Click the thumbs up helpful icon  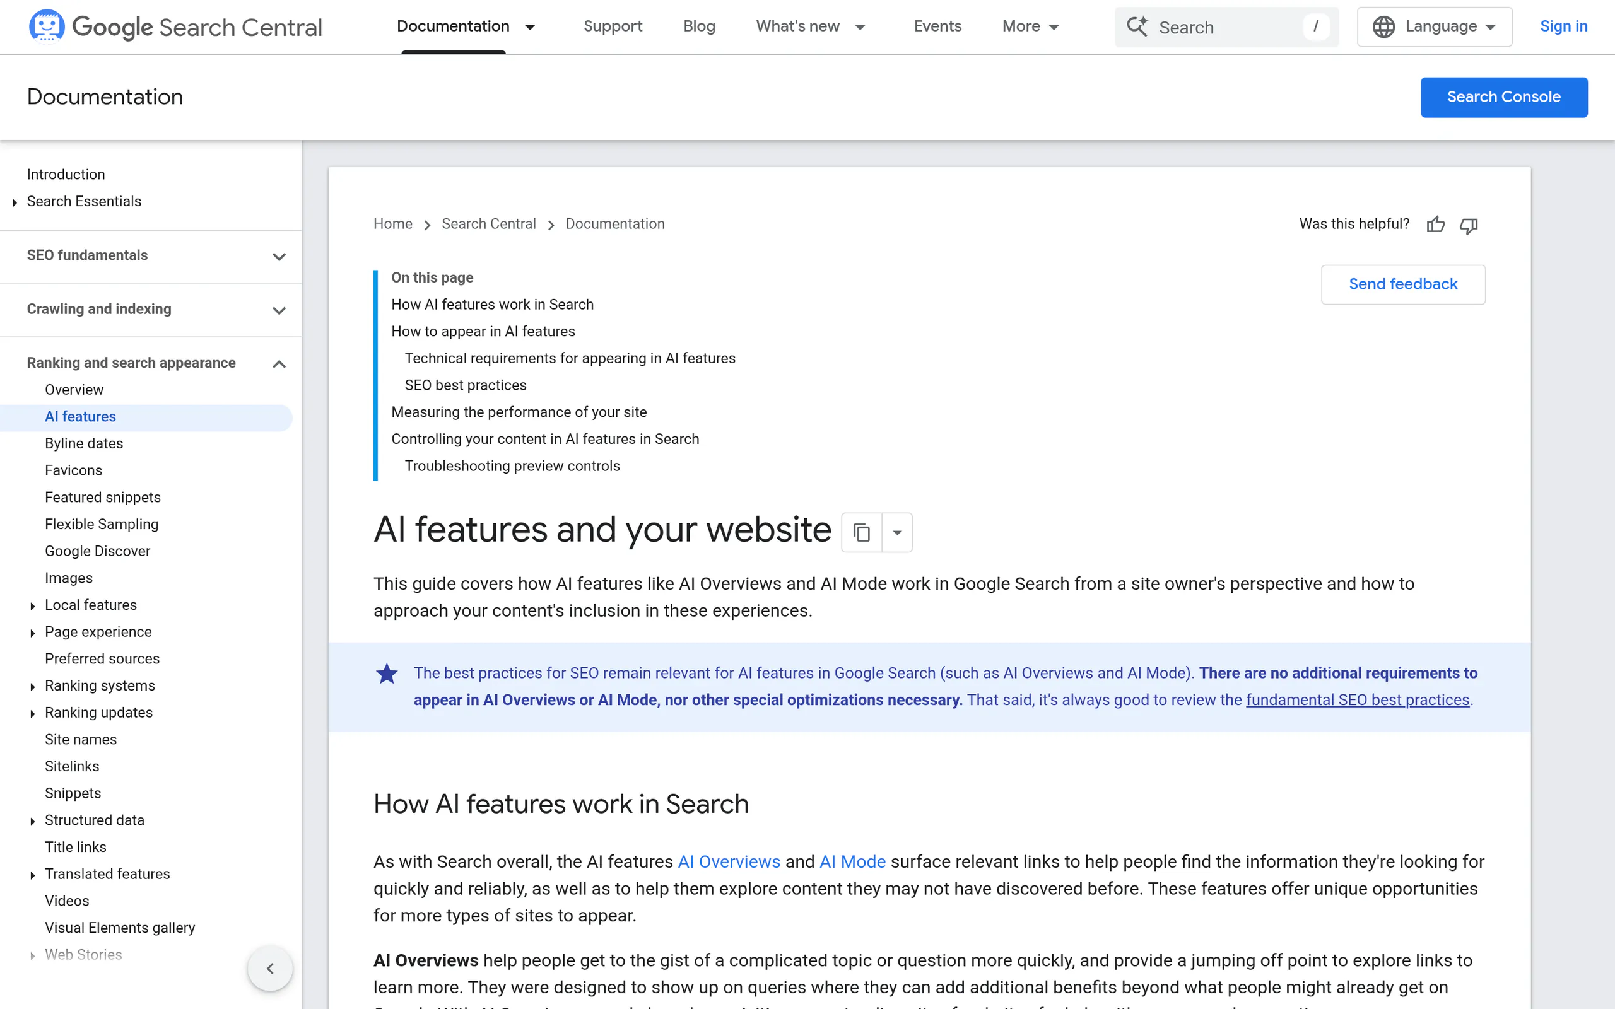pos(1435,225)
